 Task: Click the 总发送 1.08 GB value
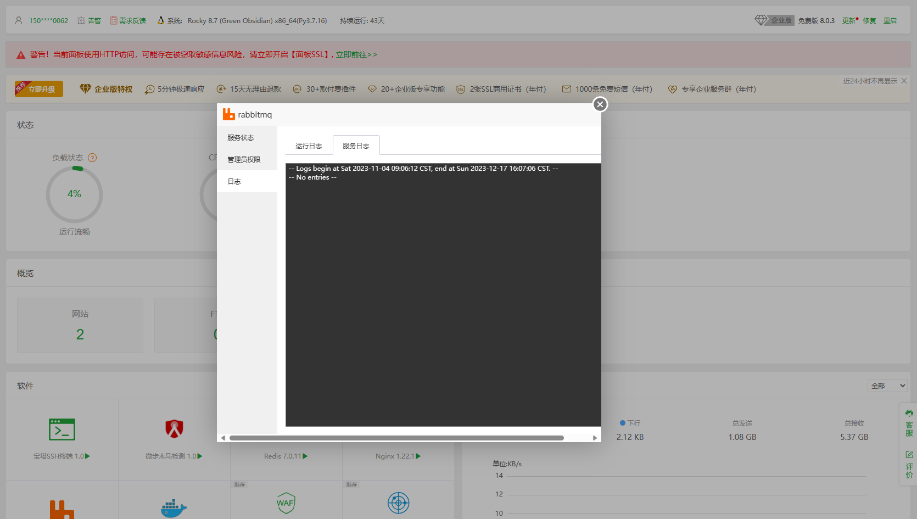pos(742,437)
